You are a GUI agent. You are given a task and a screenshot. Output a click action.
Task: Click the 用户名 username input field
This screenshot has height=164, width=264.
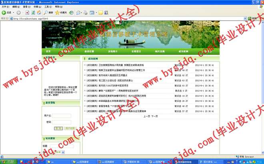point(62,116)
